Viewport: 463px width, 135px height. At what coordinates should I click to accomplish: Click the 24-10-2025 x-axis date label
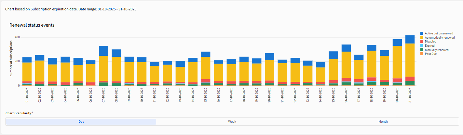(x=321, y=96)
